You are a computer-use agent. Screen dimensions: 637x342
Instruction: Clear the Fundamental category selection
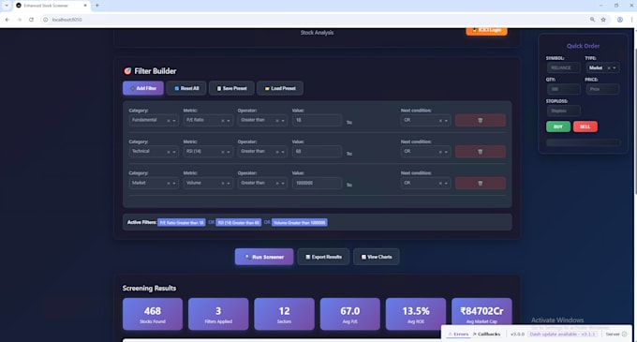[x=169, y=121]
